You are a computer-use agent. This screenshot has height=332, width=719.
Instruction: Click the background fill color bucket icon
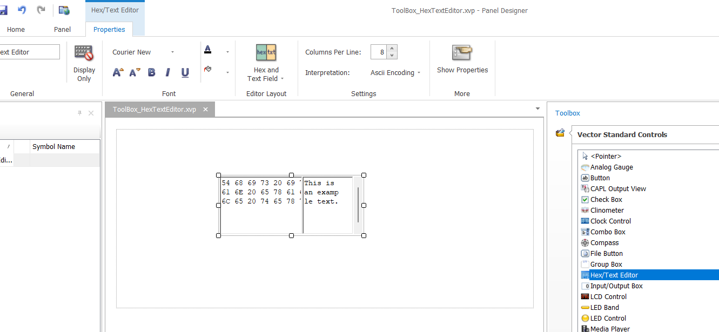point(208,70)
